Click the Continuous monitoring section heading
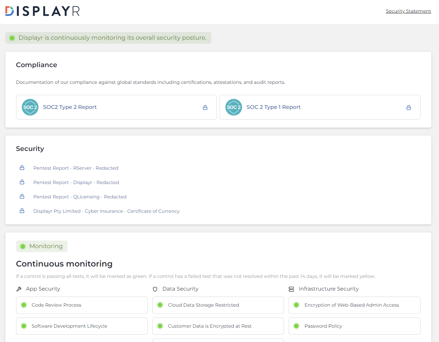Screen dimensions: 439x342 pos(64,264)
